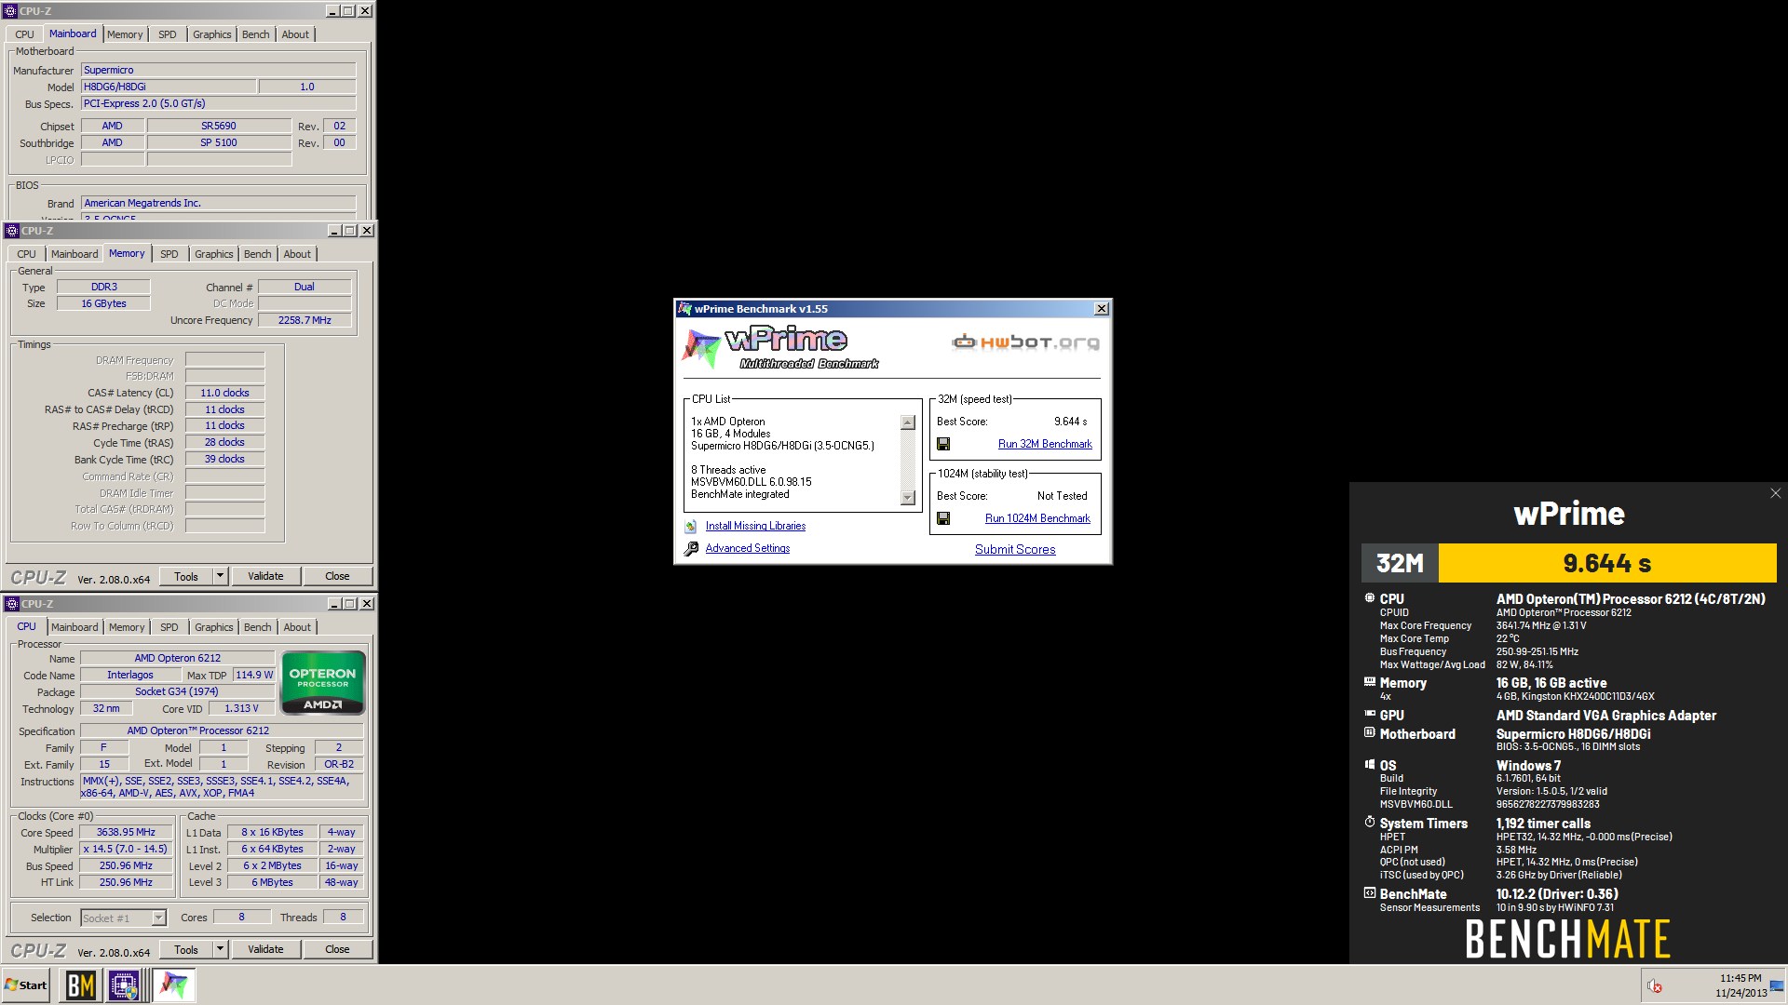
Task: Open BenchMate from the taskbar BM icon
Action: 80,985
